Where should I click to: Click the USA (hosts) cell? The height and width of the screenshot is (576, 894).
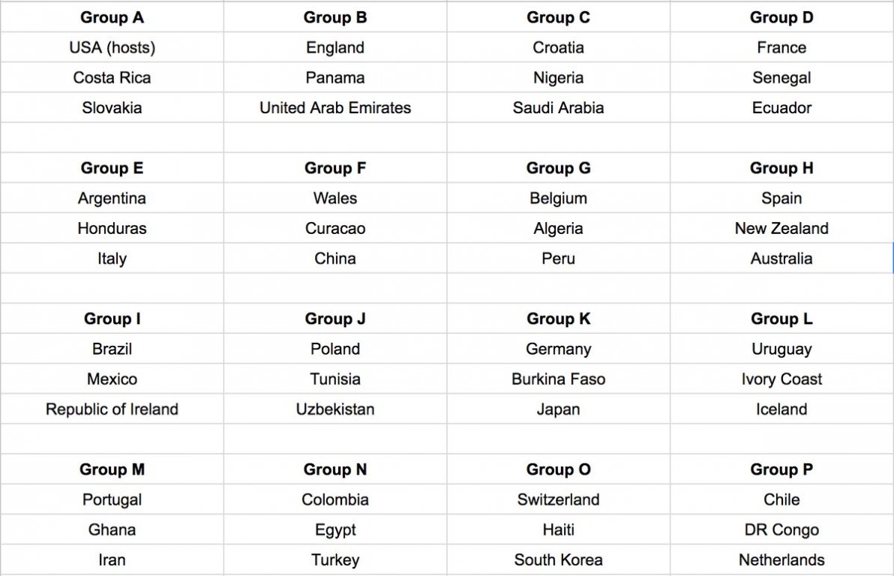point(112,47)
